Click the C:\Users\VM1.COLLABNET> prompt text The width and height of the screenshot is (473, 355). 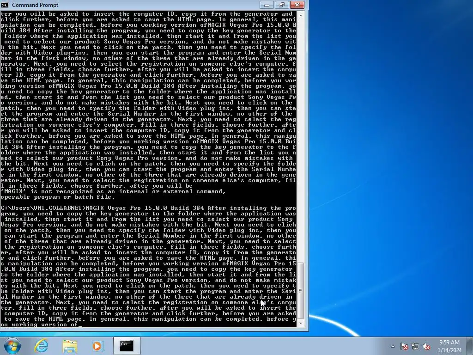tap(43, 208)
